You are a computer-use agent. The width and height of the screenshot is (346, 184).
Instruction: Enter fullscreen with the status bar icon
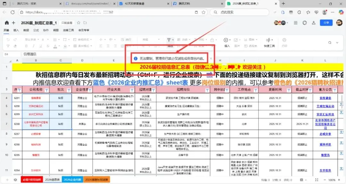pos(317,180)
